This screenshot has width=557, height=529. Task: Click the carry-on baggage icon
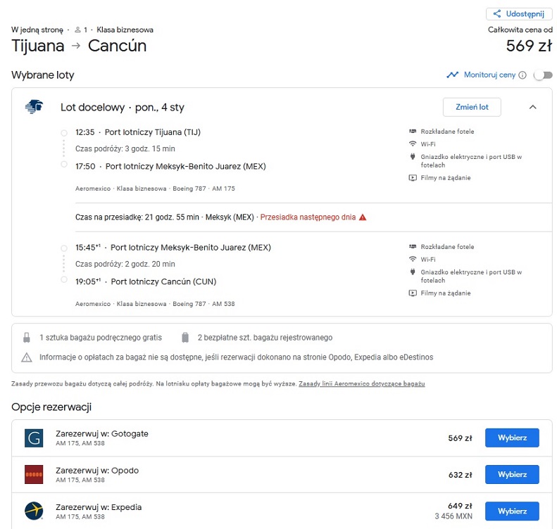[27, 338]
